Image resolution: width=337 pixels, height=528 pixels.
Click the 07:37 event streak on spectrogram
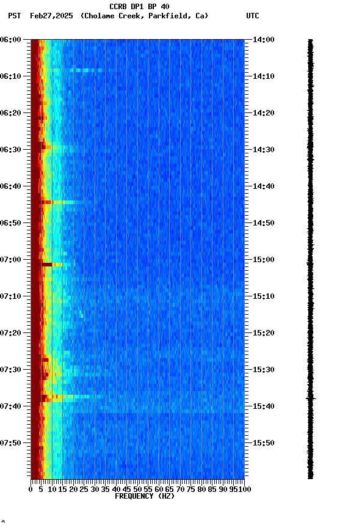(66, 397)
